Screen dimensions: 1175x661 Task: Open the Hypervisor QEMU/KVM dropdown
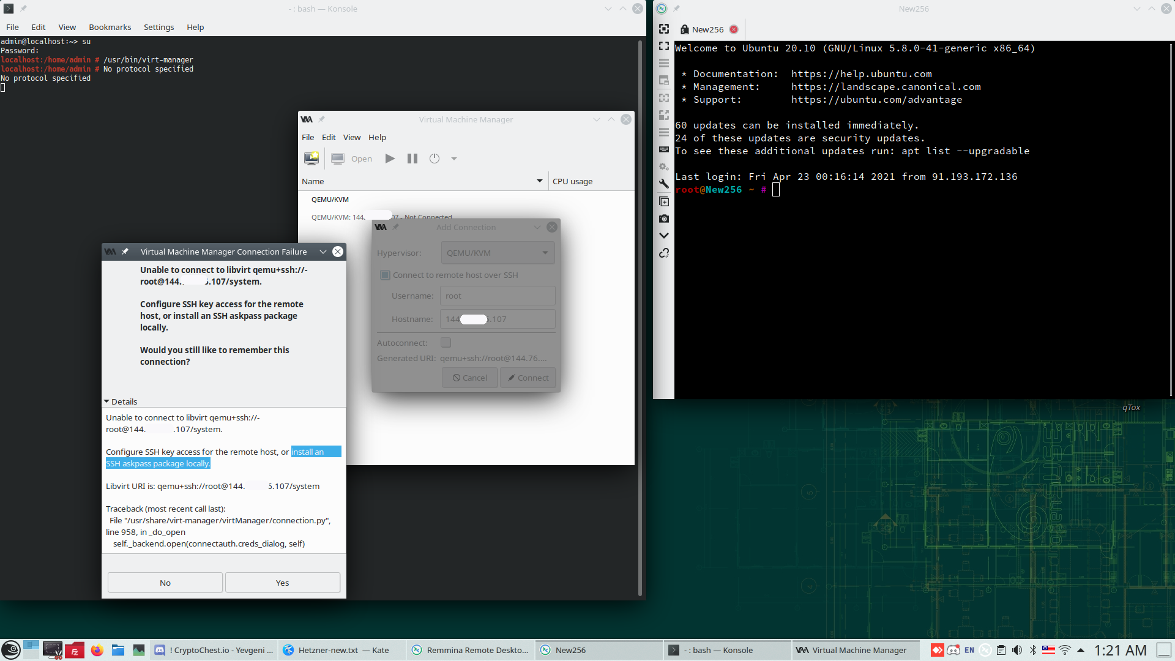pos(497,253)
